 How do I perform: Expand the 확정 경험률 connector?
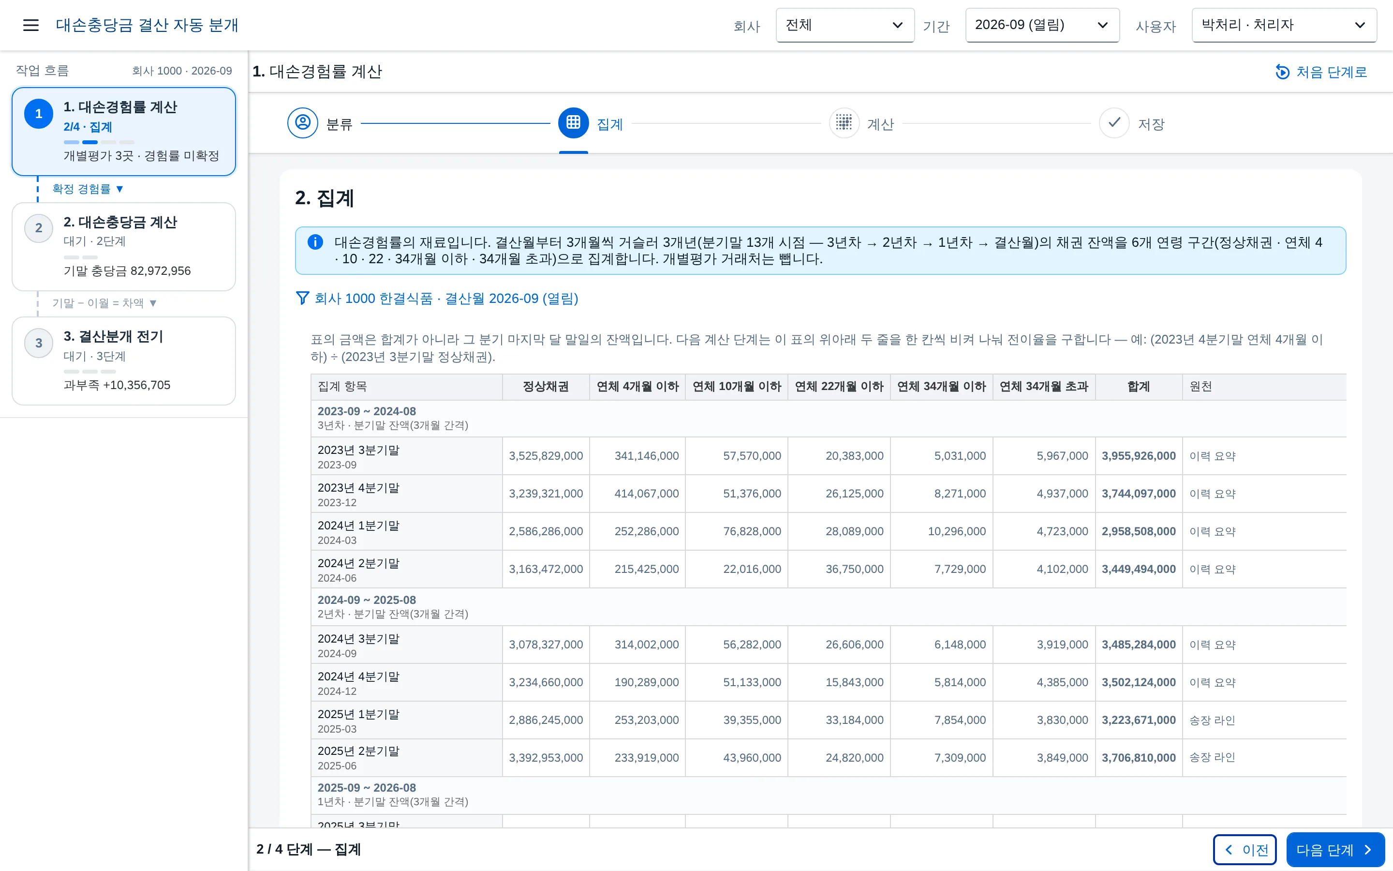pyautogui.click(x=88, y=189)
